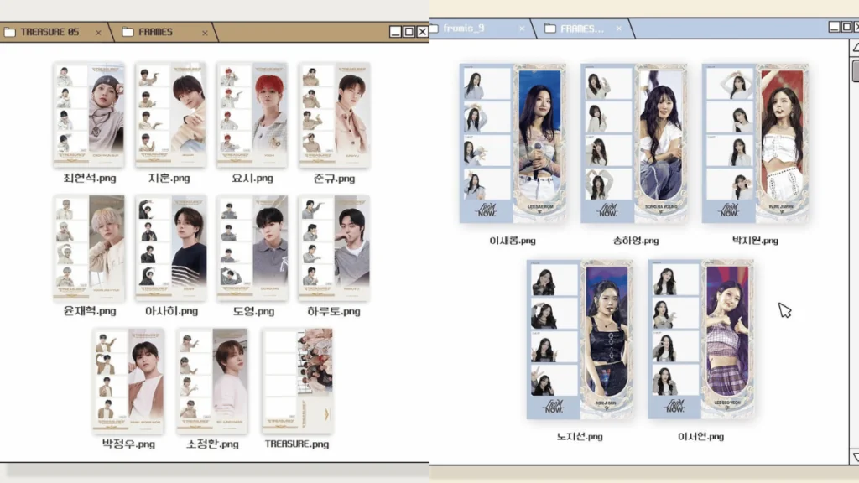
Task: Open the 박지원.png frame thumbnail
Action: 755,143
